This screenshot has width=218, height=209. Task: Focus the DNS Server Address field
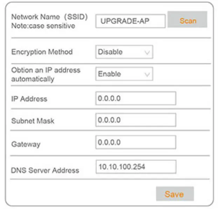click(135, 167)
